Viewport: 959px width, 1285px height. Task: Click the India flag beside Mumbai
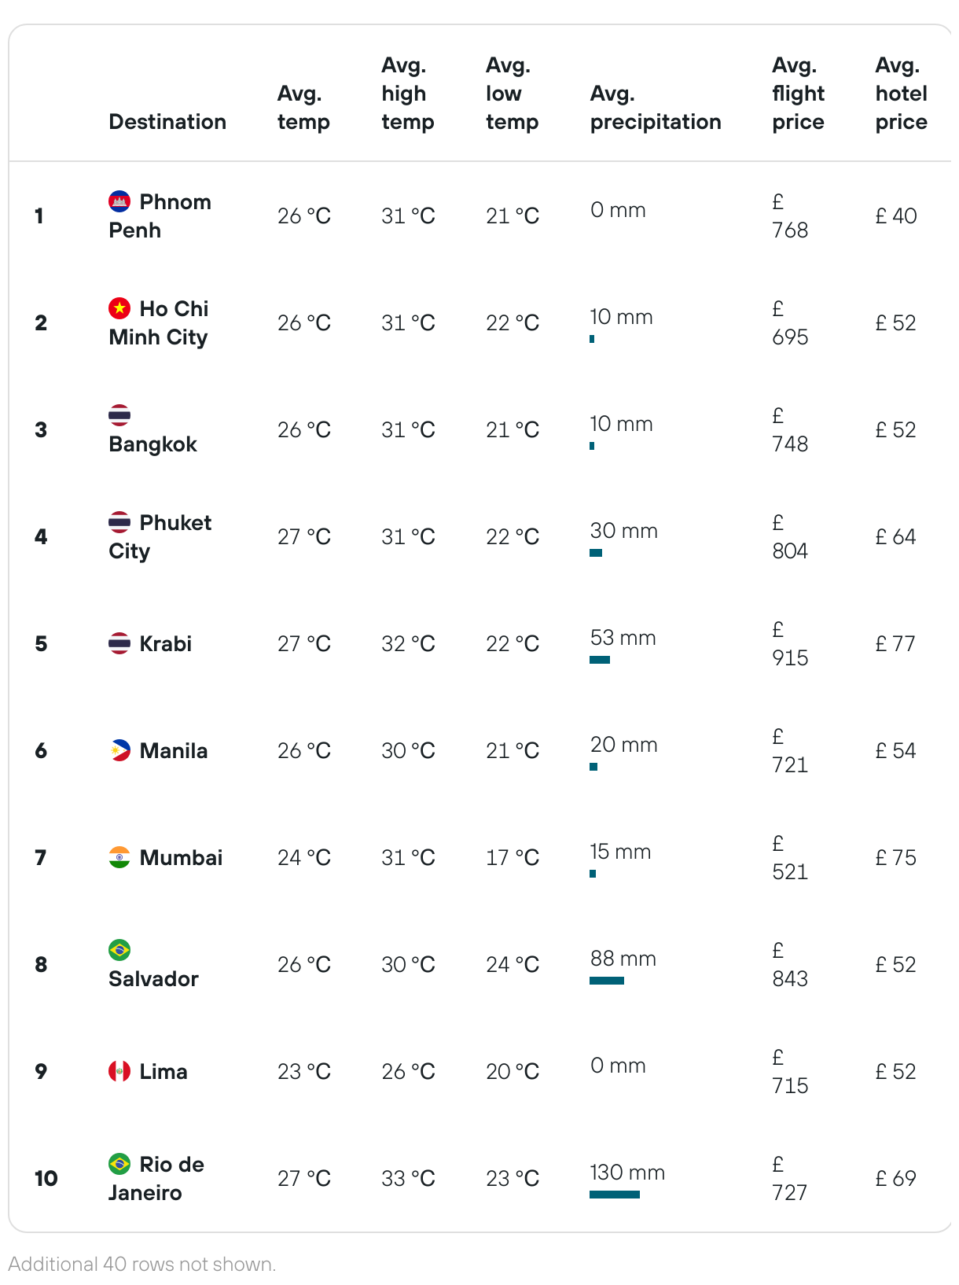tap(119, 857)
